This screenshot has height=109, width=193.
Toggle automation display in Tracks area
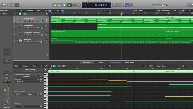(x=54, y=11)
